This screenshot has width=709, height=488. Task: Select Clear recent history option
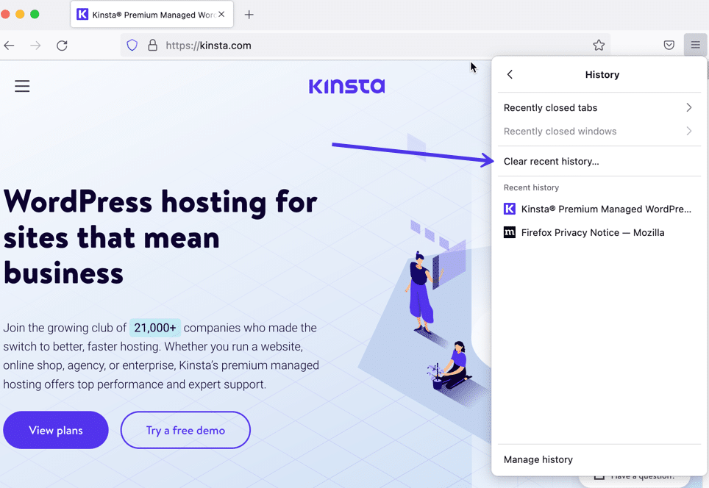click(x=552, y=162)
